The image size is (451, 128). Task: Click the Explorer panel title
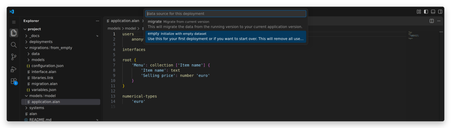coord(31,21)
